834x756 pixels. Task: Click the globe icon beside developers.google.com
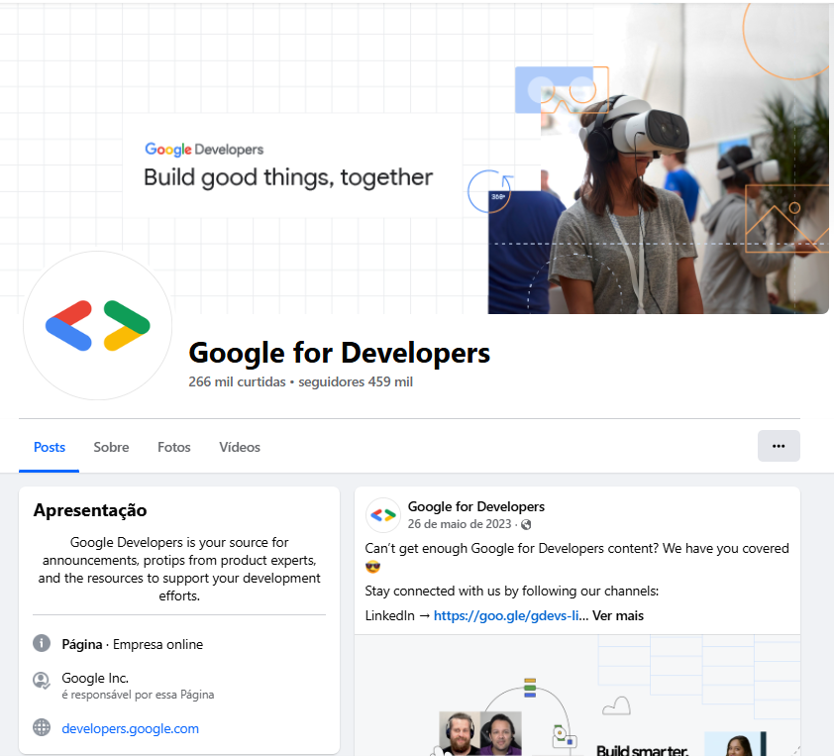point(41,727)
